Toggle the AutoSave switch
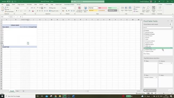The width and height of the screenshot is (174, 98). [9, 1]
